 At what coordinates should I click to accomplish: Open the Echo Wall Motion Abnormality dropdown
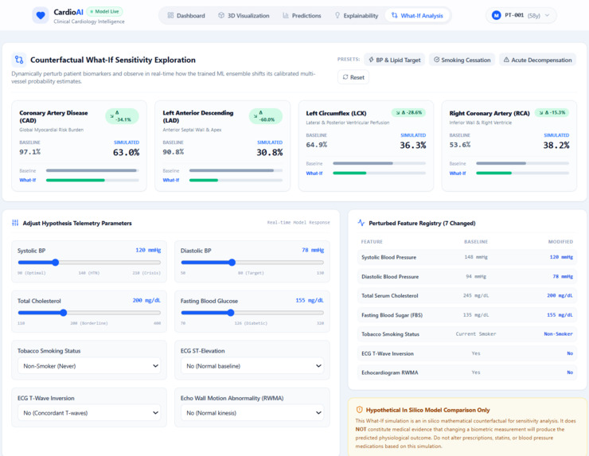click(252, 413)
